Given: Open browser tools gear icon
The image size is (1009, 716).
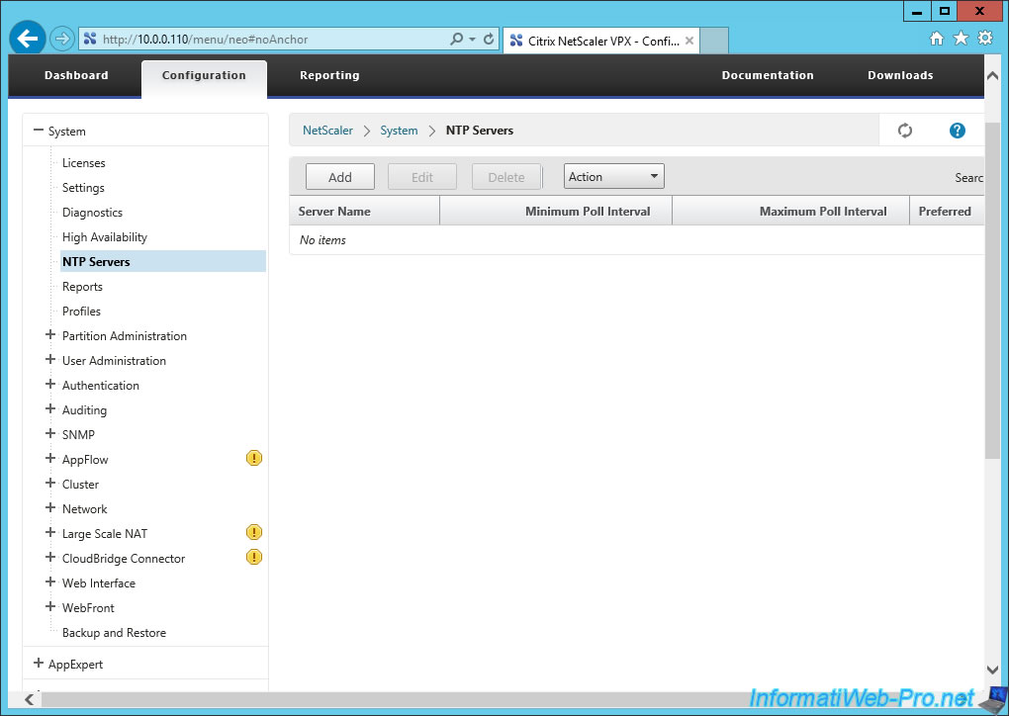Looking at the screenshot, I should tap(984, 39).
